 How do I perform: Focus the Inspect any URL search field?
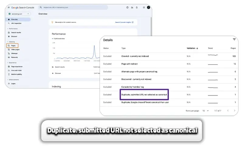pyautogui.click(x=73, y=7)
